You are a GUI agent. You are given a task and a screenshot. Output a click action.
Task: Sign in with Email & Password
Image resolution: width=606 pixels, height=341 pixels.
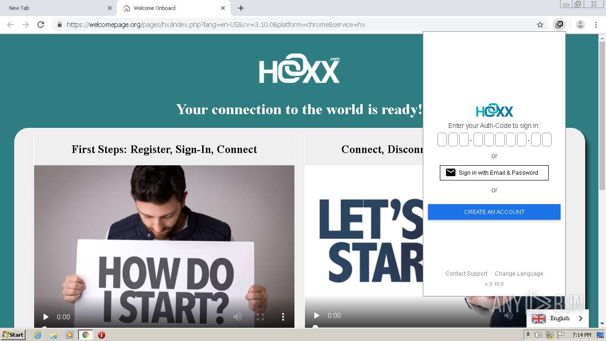click(494, 173)
